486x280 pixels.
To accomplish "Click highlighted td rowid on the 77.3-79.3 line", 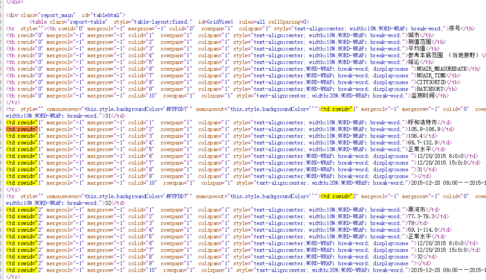I will [x=22, y=216].
